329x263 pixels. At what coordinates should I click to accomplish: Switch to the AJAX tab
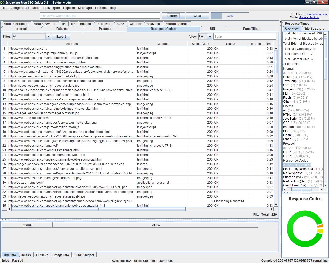click(121, 24)
